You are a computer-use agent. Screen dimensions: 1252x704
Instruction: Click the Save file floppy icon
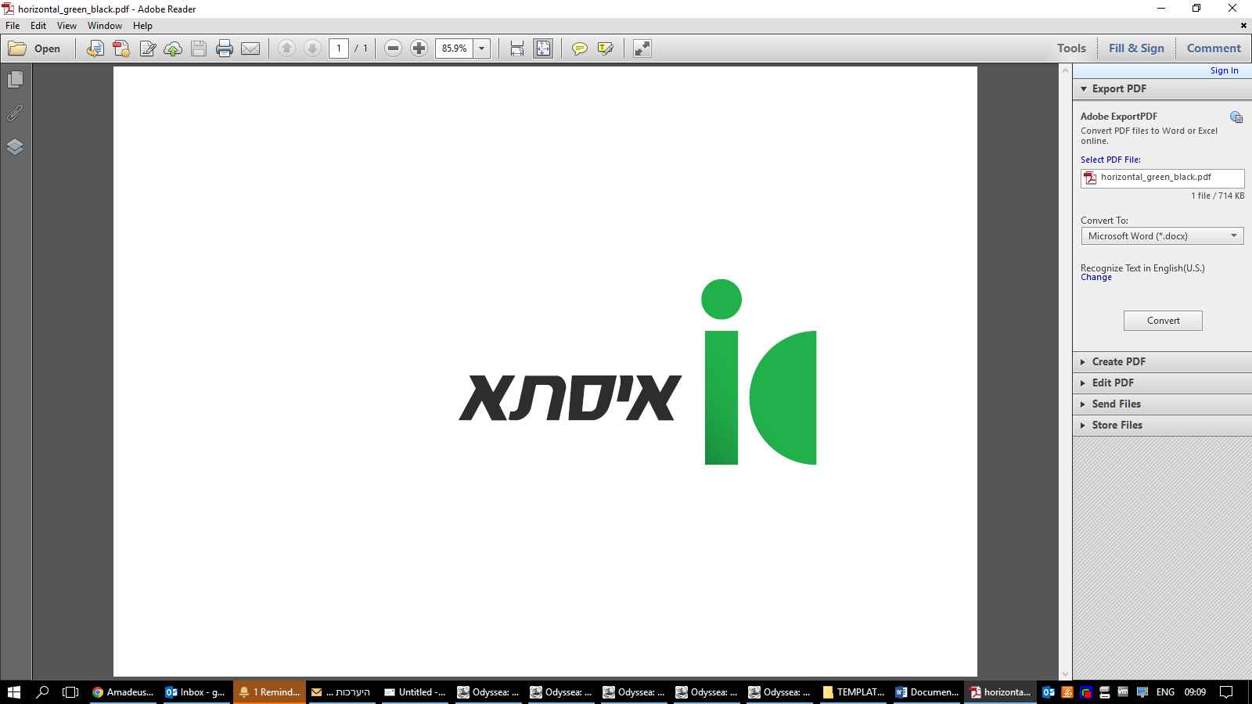(x=199, y=48)
